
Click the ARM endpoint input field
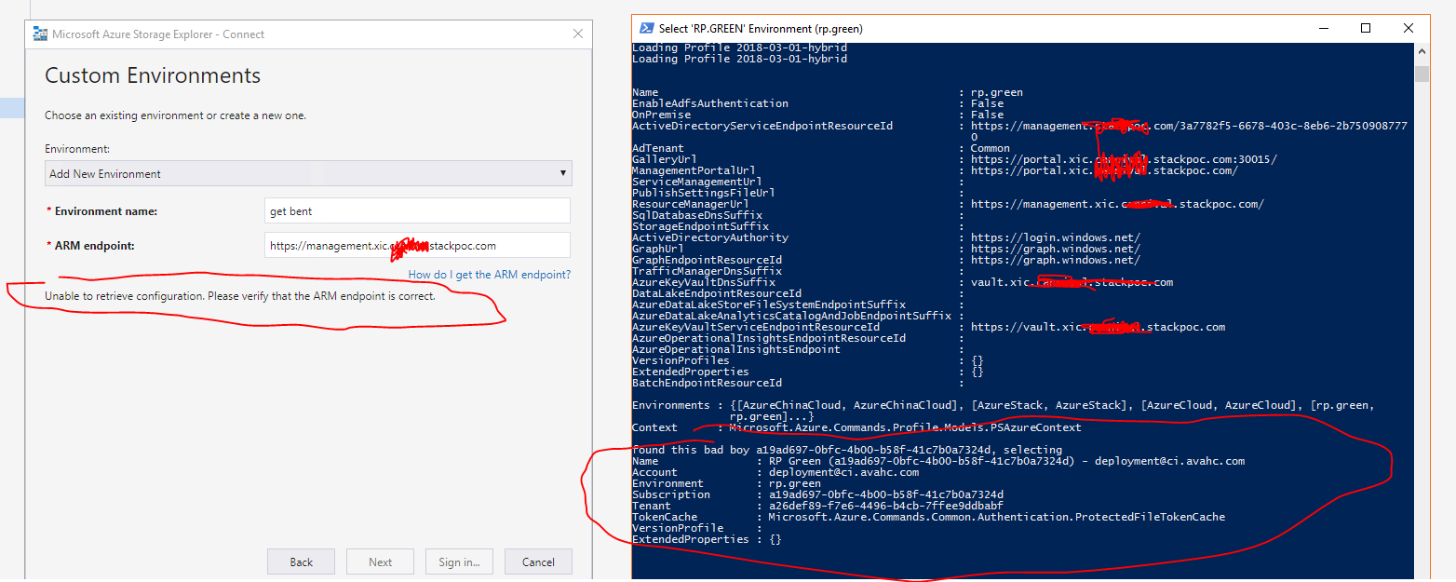[x=417, y=246]
